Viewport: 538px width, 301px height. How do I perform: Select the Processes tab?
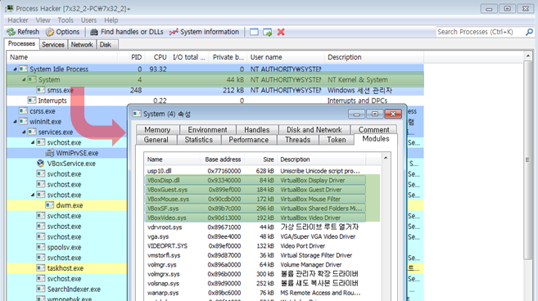point(21,44)
